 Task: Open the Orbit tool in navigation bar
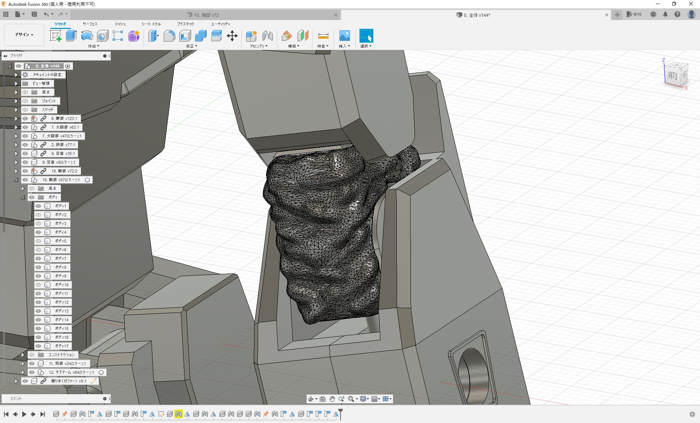click(x=311, y=399)
